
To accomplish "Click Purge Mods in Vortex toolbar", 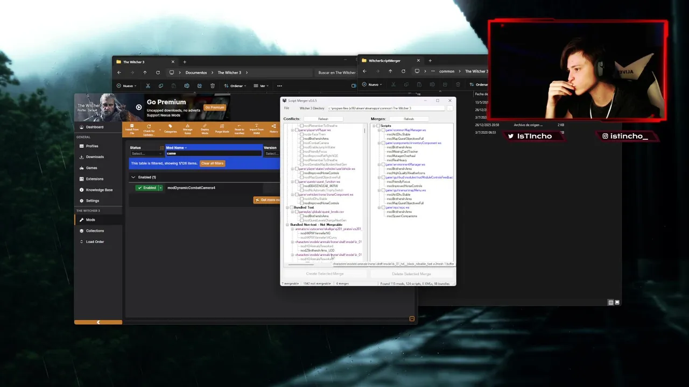I will click(222, 128).
